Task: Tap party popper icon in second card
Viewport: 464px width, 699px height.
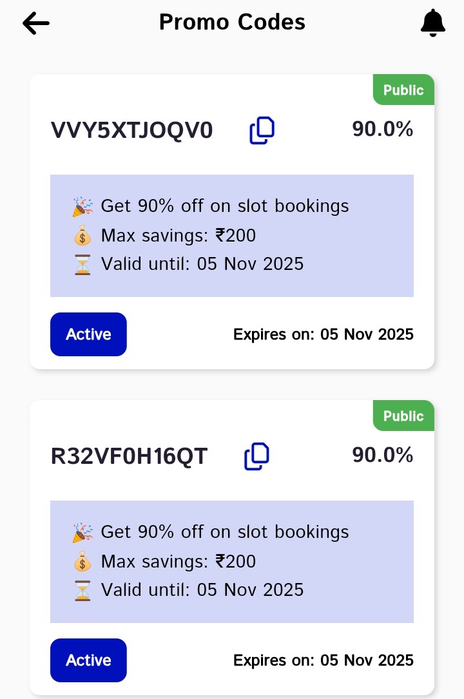Action: pos(82,532)
